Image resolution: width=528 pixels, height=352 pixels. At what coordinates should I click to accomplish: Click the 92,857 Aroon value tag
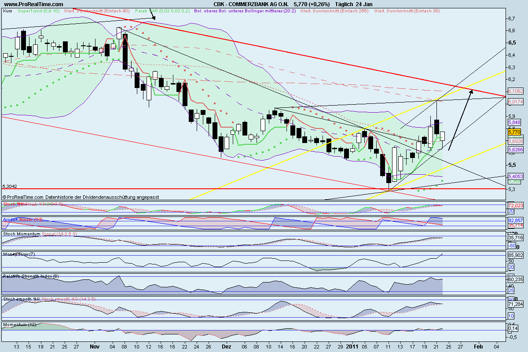point(515,220)
